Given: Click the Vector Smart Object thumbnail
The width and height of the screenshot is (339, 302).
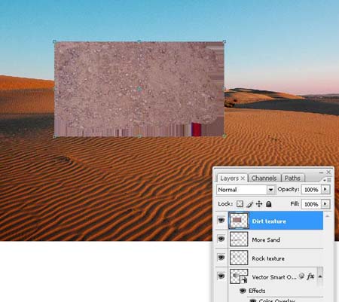Looking at the screenshot, I should (x=239, y=276).
